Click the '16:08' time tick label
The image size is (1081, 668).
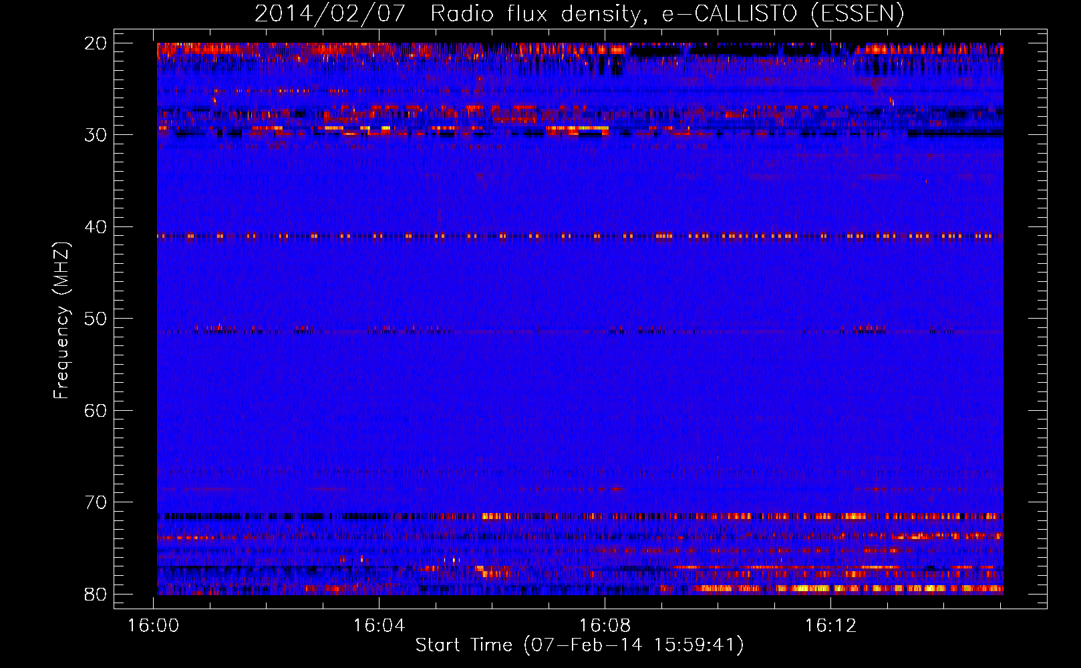(605, 626)
